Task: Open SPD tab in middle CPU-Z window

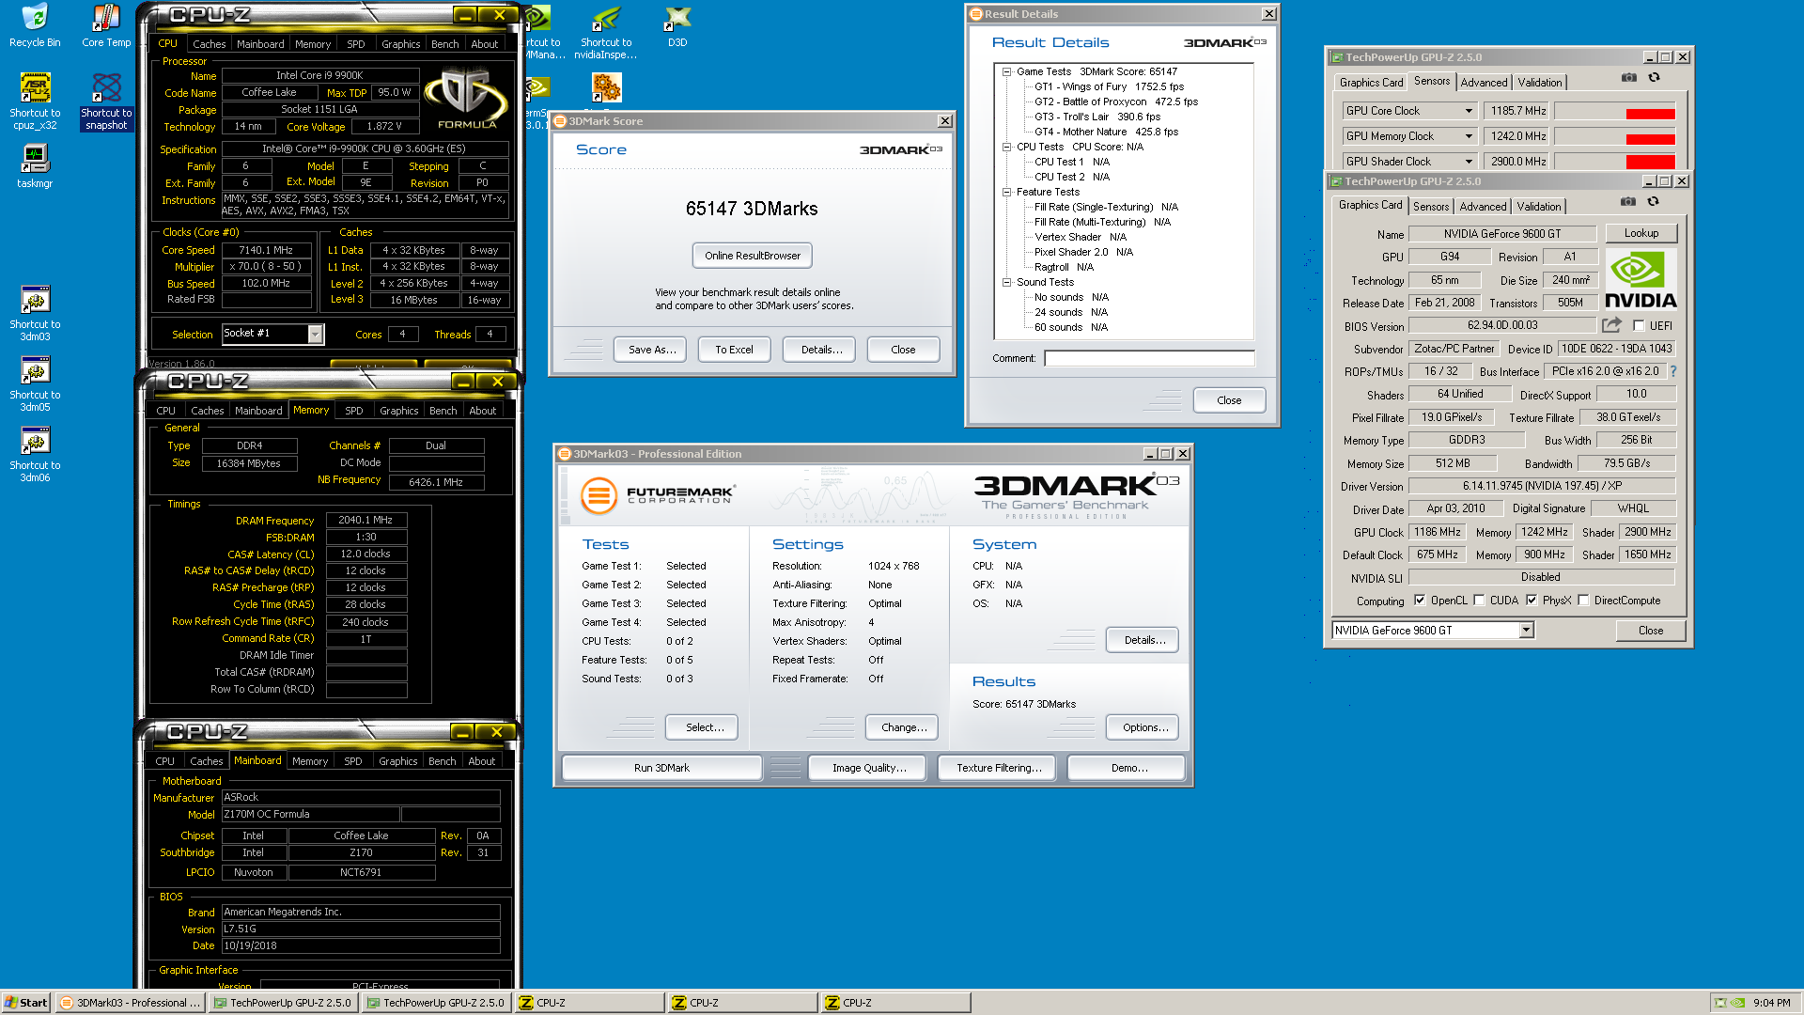Action: click(353, 411)
